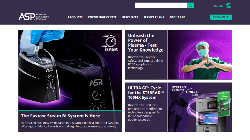Screen dimensions: 250x140
Task: Click the globe language icon
Action: click(x=229, y=6)
